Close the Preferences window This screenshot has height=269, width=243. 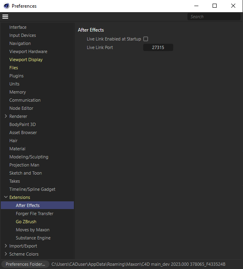tap(233, 6)
